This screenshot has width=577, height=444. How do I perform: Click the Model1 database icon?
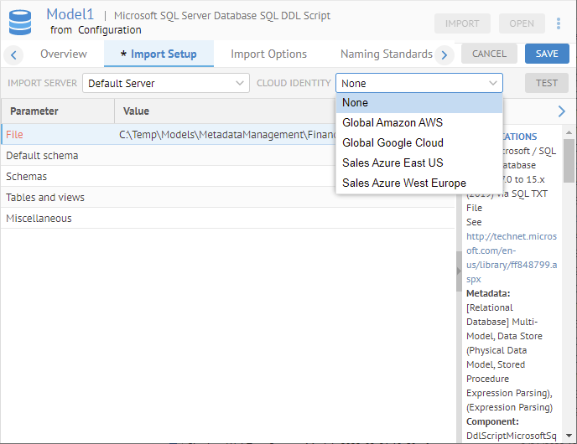[20, 23]
